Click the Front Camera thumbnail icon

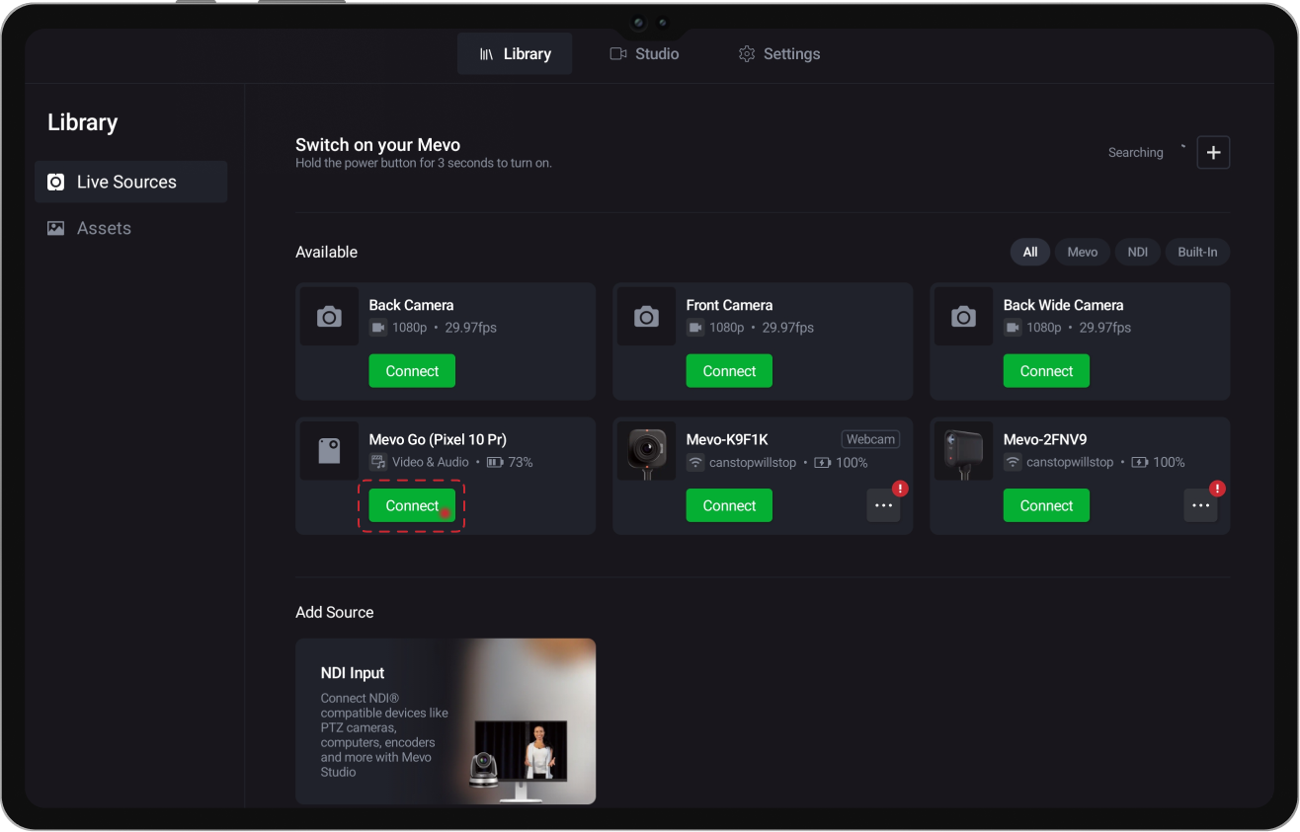pyautogui.click(x=646, y=317)
